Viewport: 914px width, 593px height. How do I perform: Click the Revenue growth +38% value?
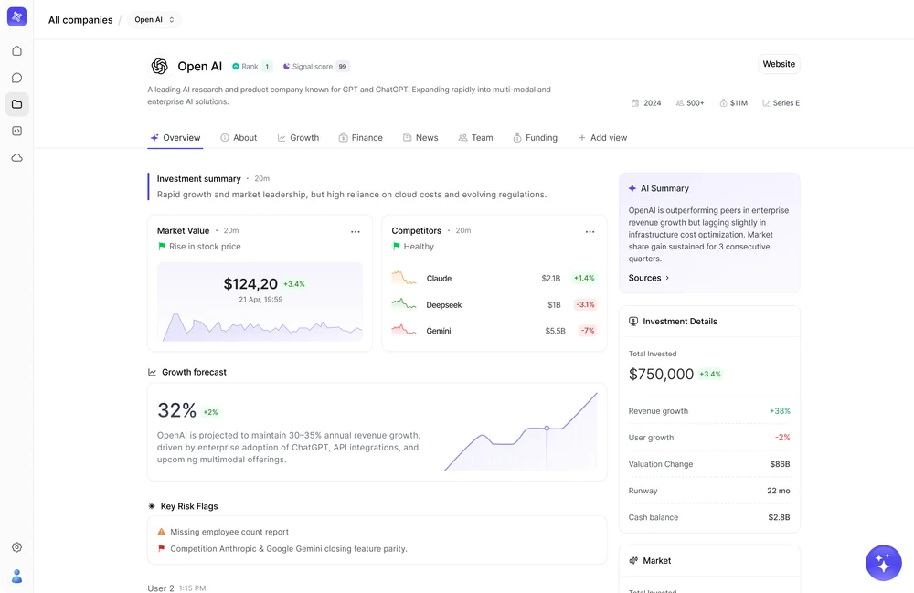[780, 410]
